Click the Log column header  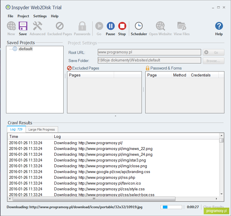[135, 136]
